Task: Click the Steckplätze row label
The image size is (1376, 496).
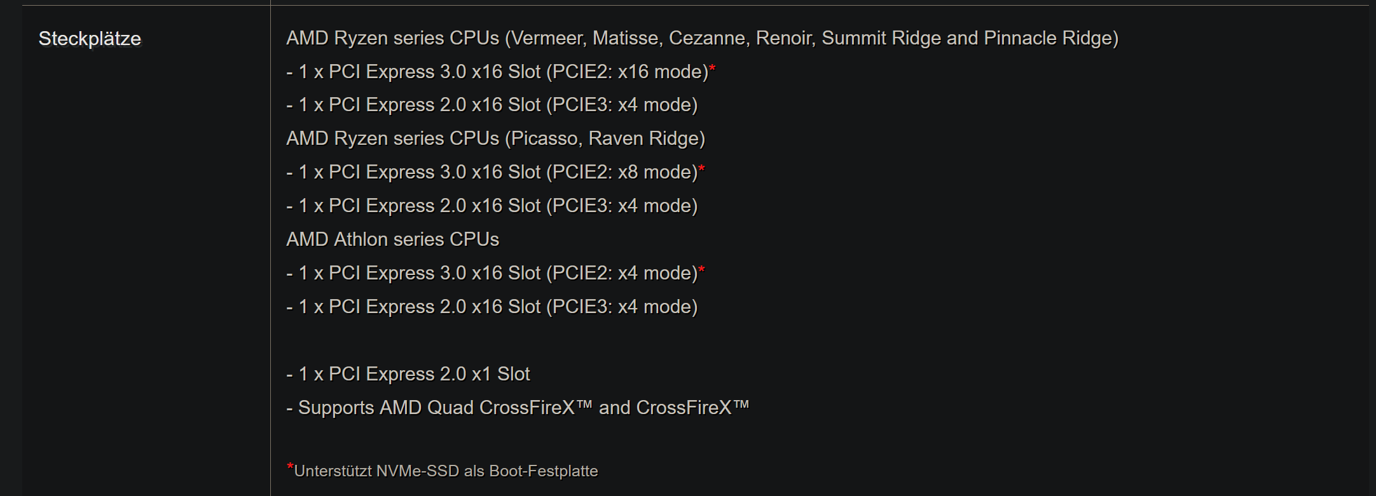Action: [90, 39]
